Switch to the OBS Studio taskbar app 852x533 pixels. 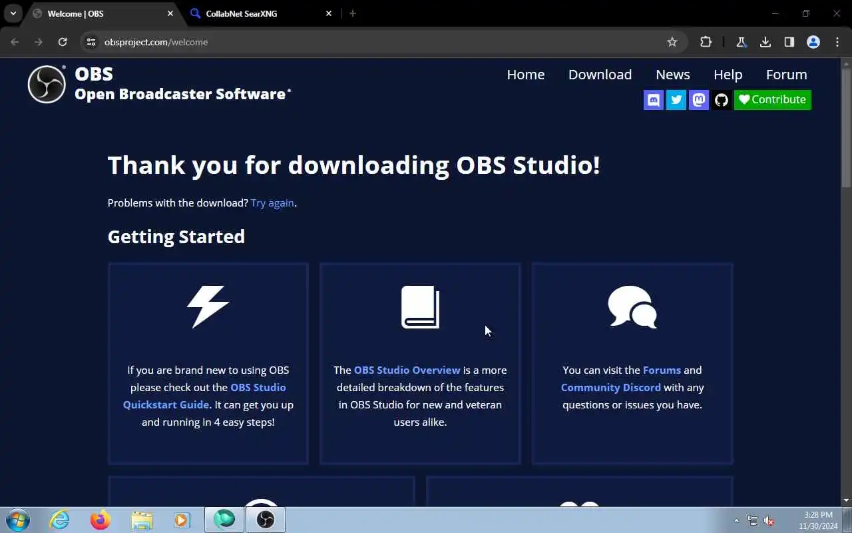pyautogui.click(x=266, y=520)
